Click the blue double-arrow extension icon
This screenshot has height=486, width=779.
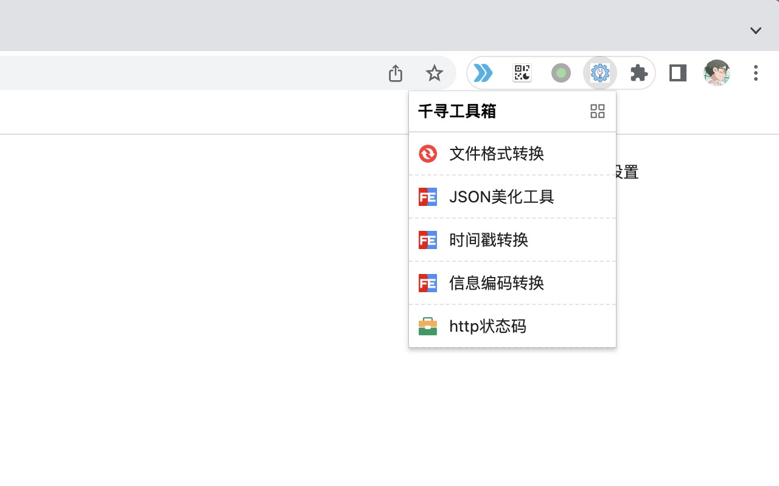483,73
